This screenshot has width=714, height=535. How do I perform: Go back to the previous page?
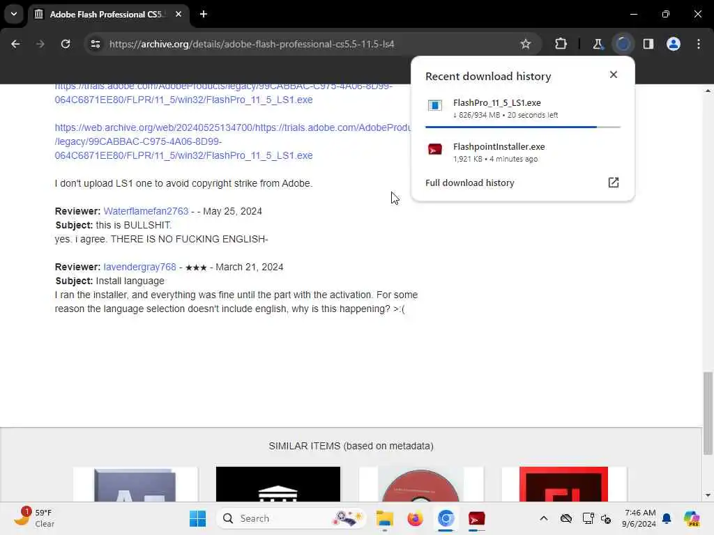(15, 44)
